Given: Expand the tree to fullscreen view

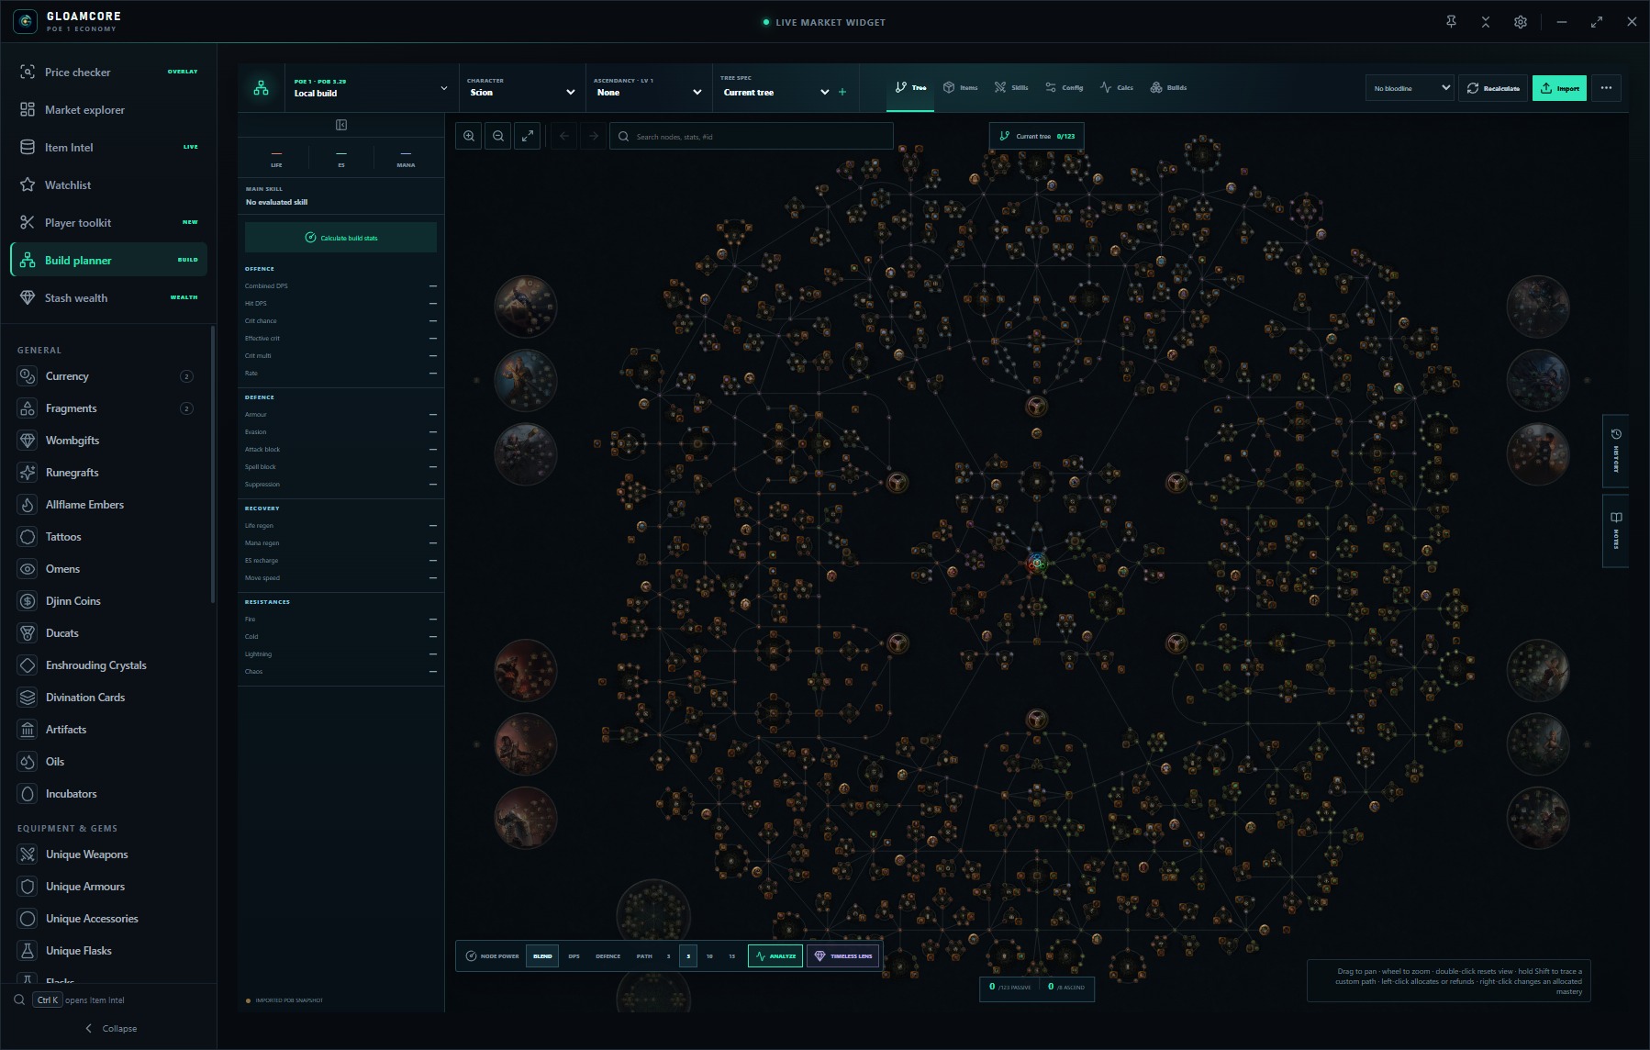Looking at the screenshot, I should [x=528, y=137].
